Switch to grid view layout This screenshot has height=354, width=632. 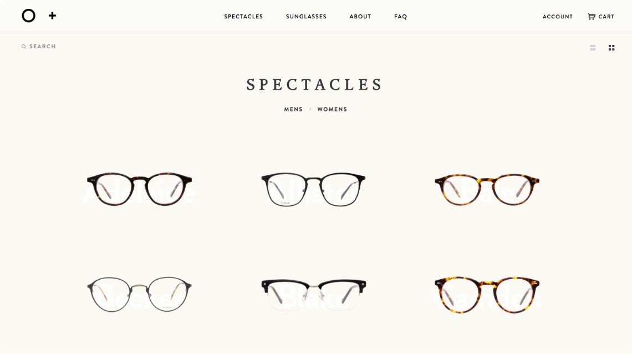611,48
